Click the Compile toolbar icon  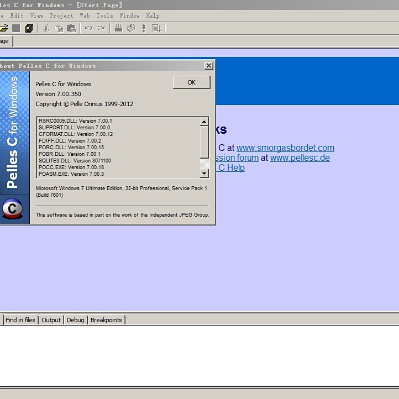(118, 28)
